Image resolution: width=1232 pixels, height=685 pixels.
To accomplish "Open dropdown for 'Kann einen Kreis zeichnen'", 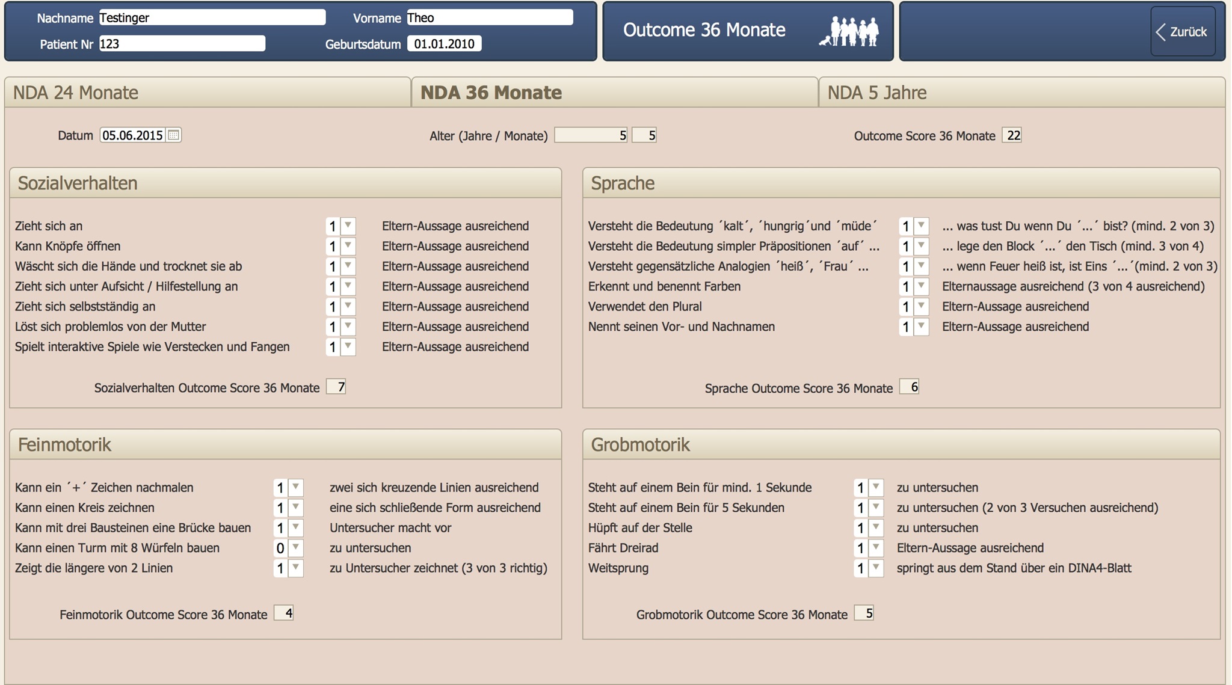I will [x=296, y=508].
